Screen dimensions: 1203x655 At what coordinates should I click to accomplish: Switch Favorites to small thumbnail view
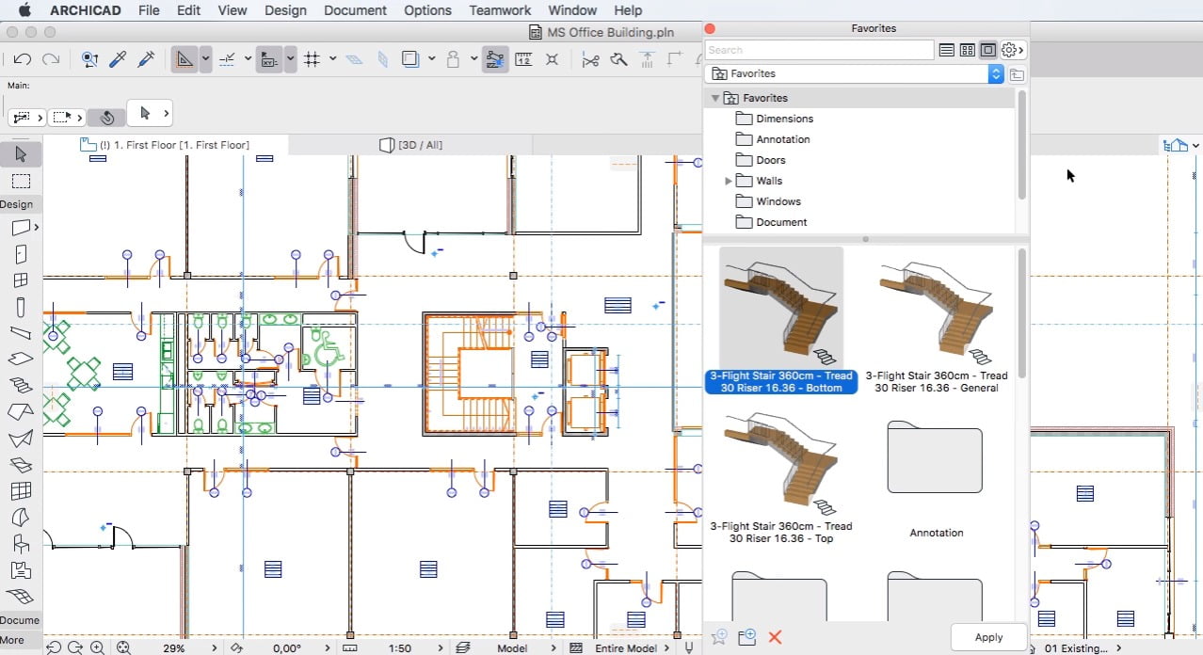tap(968, 50)
